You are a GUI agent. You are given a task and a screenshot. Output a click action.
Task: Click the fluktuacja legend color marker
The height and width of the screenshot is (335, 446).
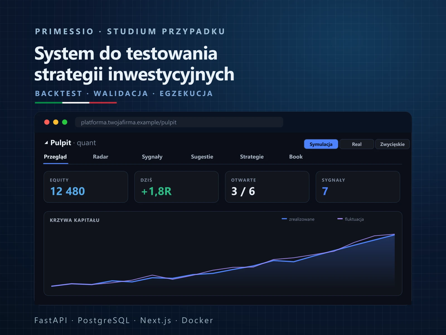tap(340, 219)
